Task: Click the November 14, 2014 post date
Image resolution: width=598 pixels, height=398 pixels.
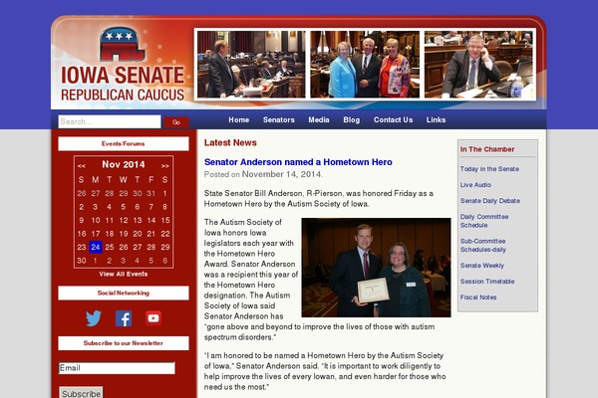Action: tap(282, 174)
